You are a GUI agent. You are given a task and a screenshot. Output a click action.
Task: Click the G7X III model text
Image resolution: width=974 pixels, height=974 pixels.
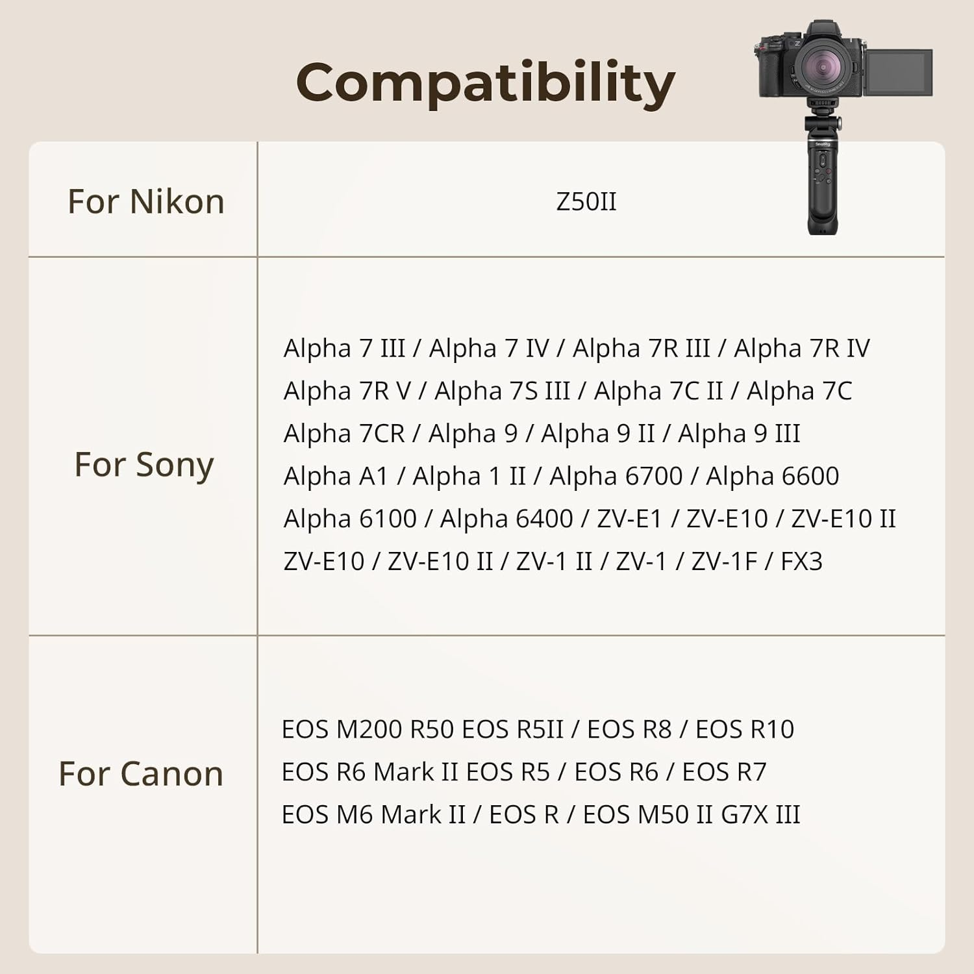pos(760,815)
